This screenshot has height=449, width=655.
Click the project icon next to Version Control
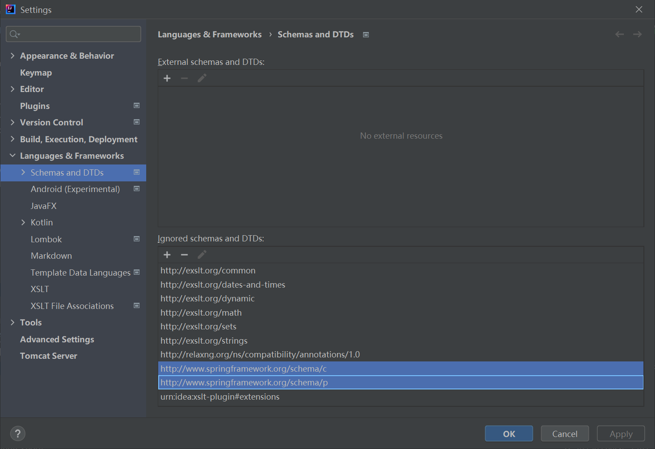pos(137,122)
